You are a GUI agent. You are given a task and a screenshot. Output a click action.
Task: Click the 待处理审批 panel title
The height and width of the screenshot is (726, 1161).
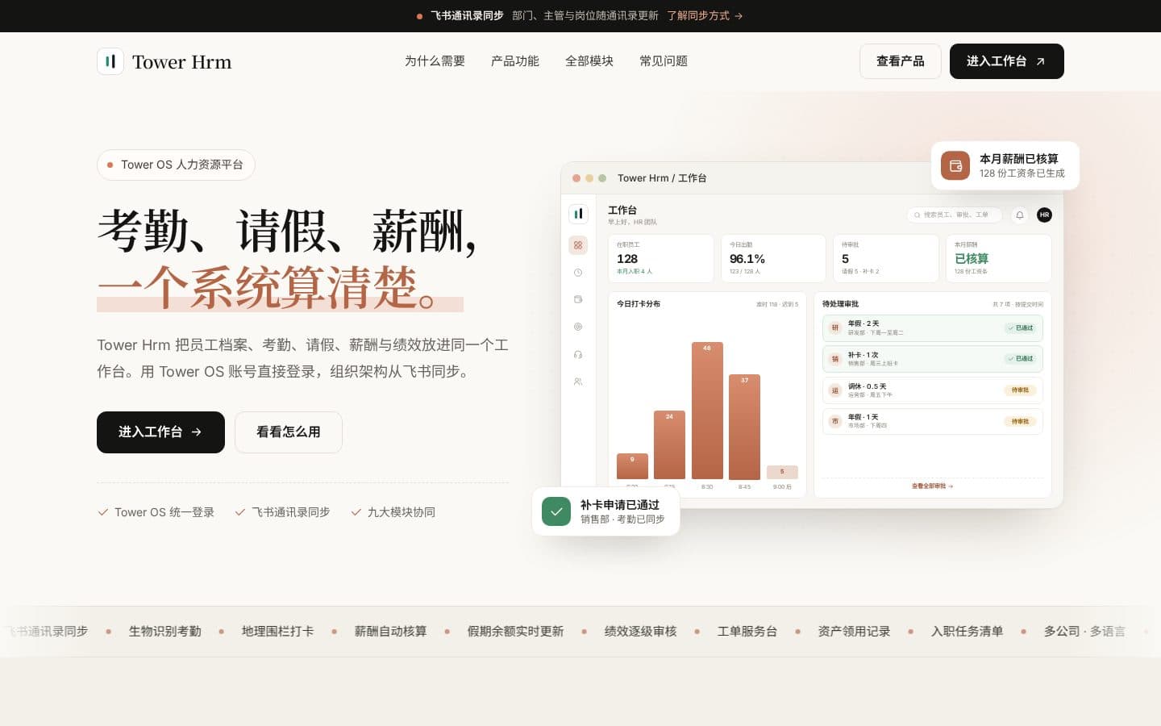point(840,304)
